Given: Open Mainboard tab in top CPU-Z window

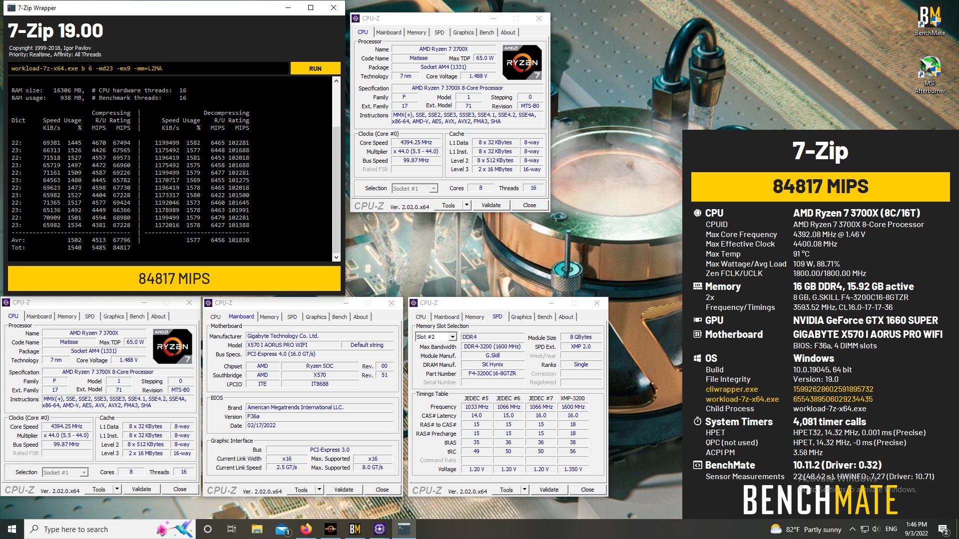Looking at the screenshot, I should pos(389,32).
